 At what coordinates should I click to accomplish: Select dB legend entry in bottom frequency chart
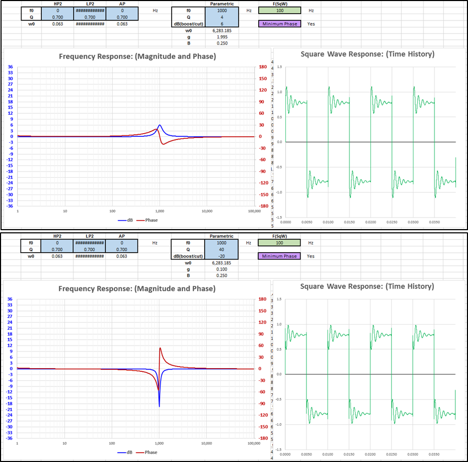(125, 452)
